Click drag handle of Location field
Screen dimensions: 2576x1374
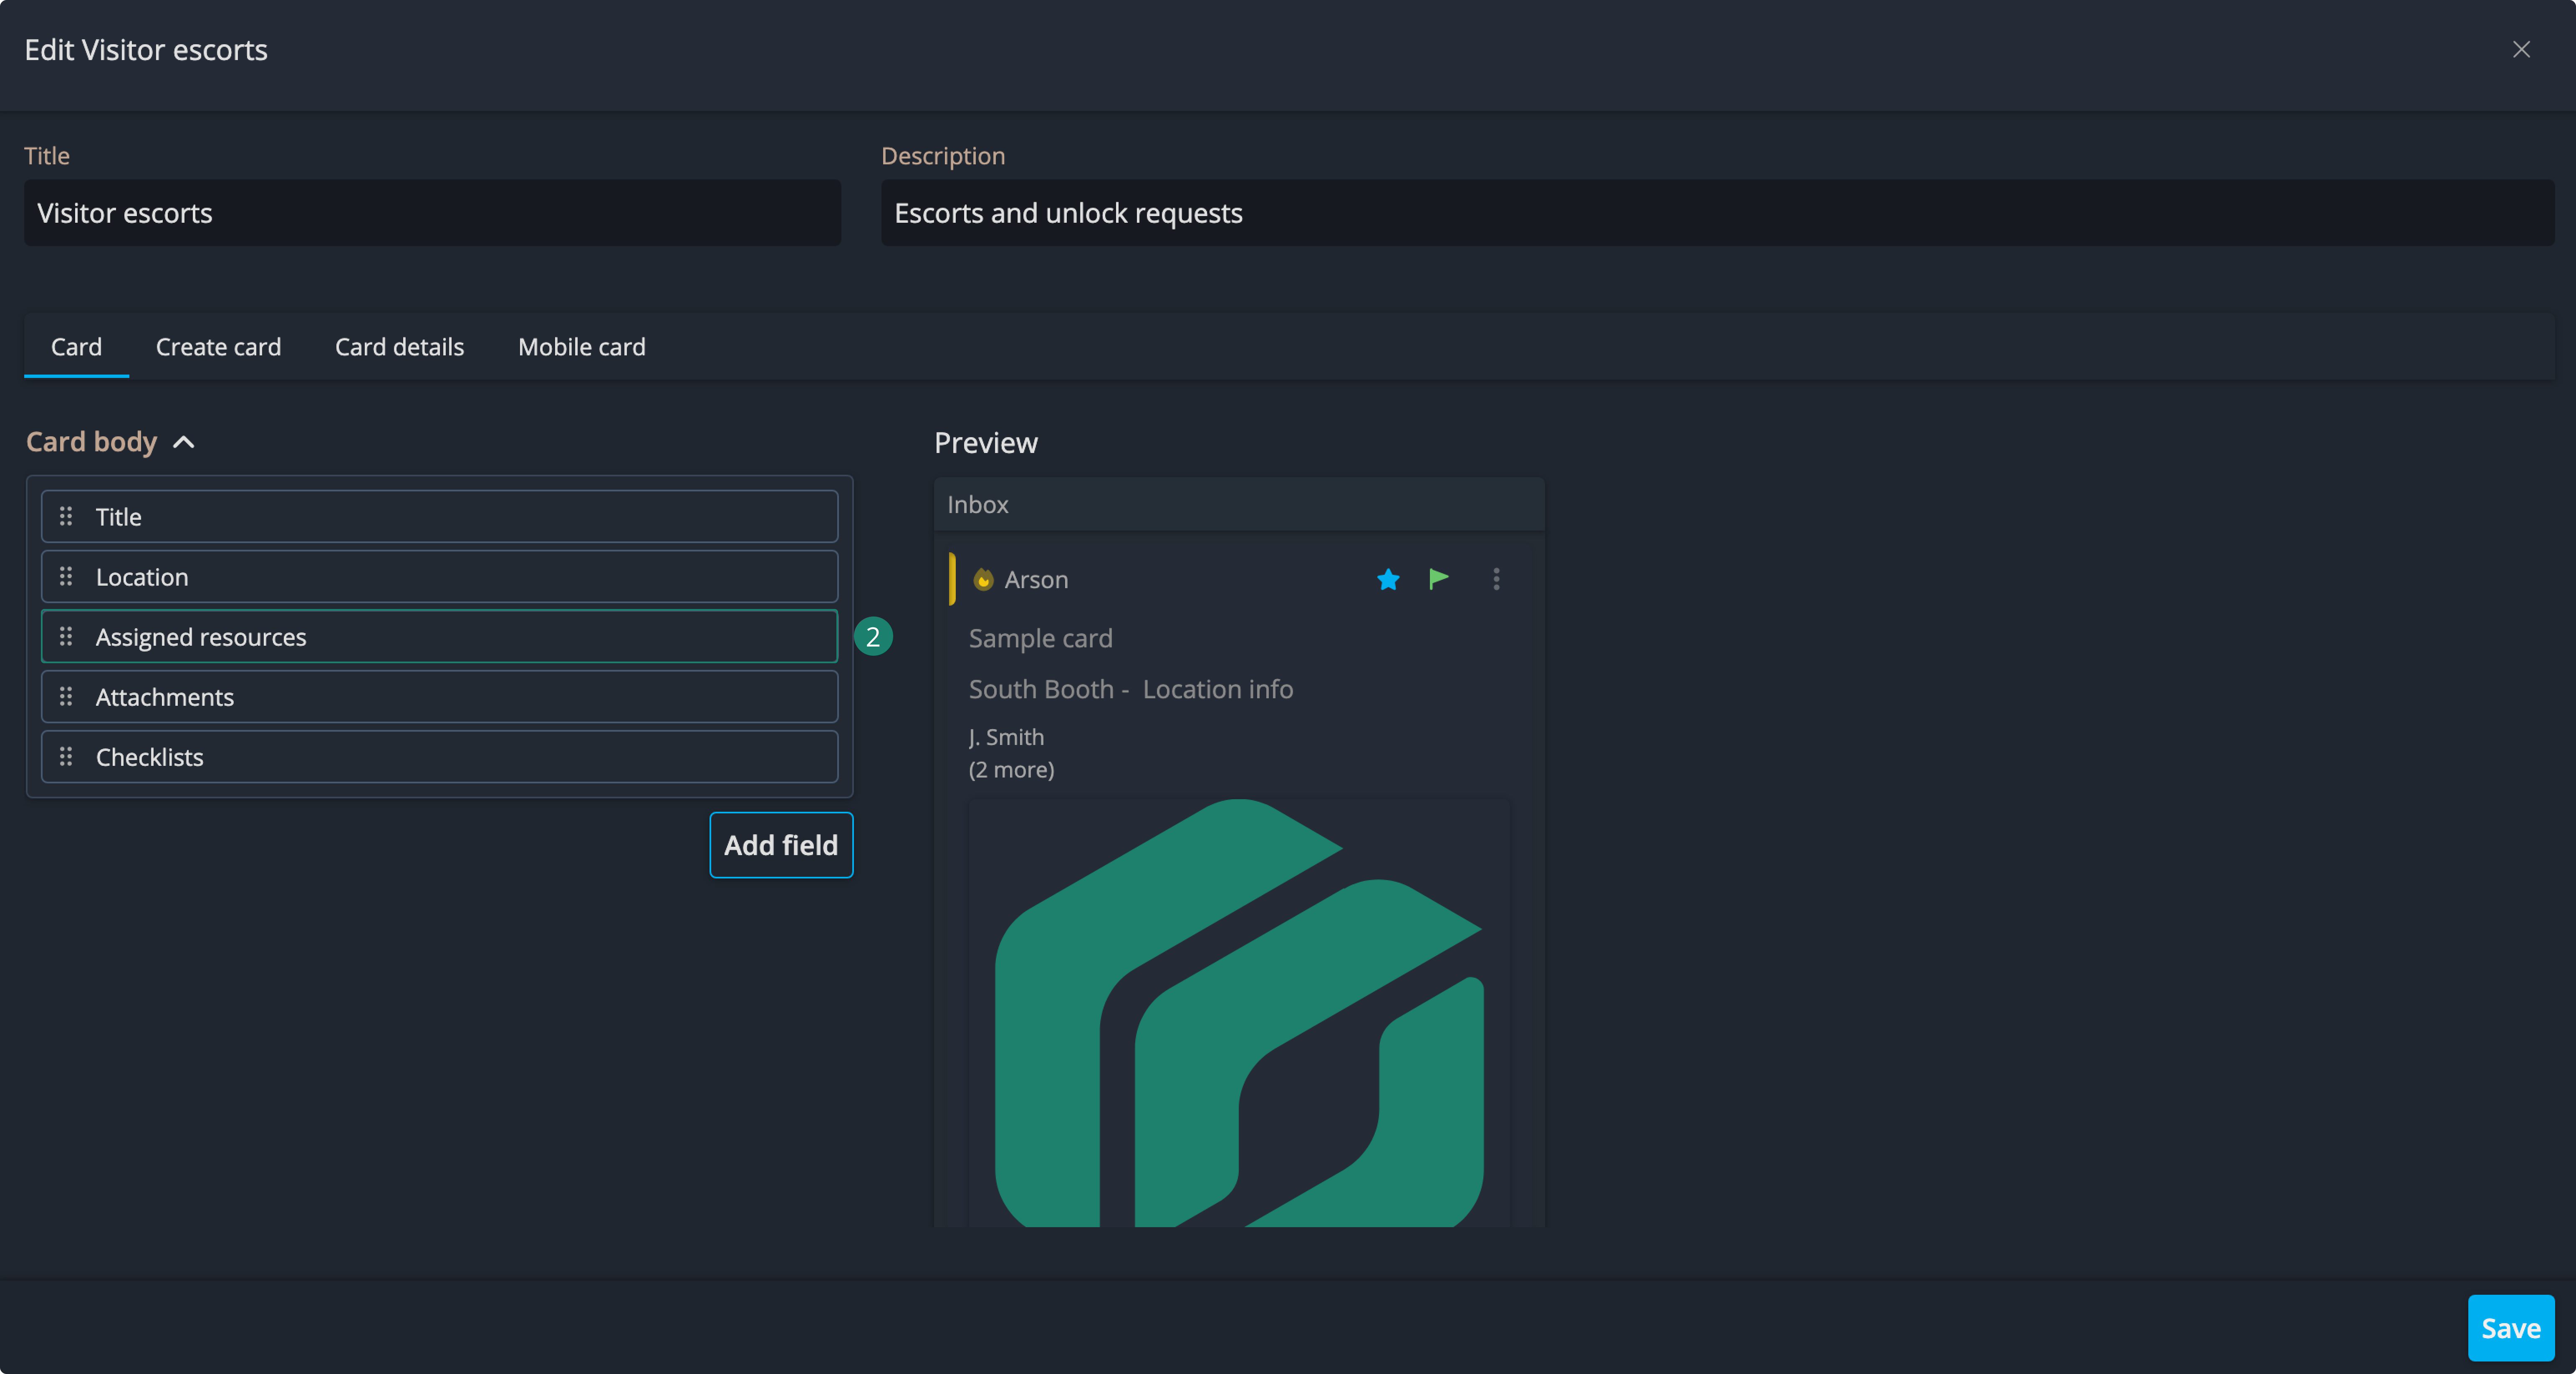coord(66,576)
